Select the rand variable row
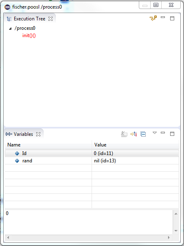 coord(92,161)
